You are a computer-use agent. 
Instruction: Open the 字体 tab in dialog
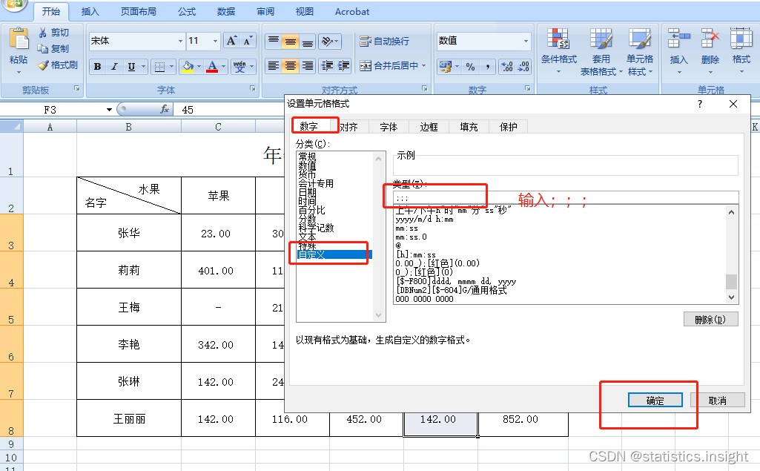tap(389, 127)
